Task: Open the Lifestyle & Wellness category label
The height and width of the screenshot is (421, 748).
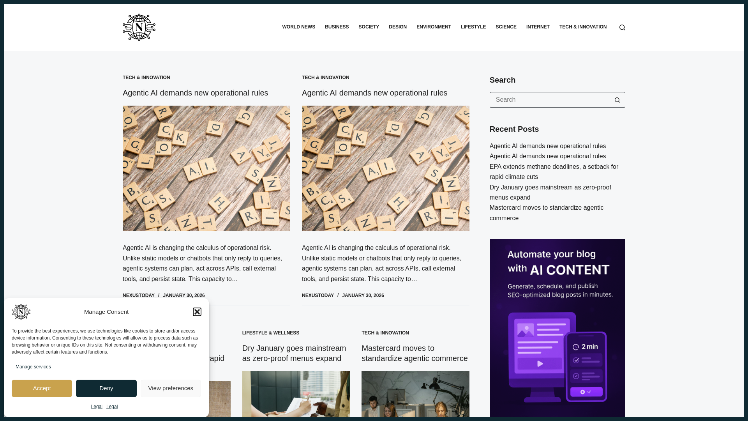Action: pyautogui.click(x=270, y=333)
